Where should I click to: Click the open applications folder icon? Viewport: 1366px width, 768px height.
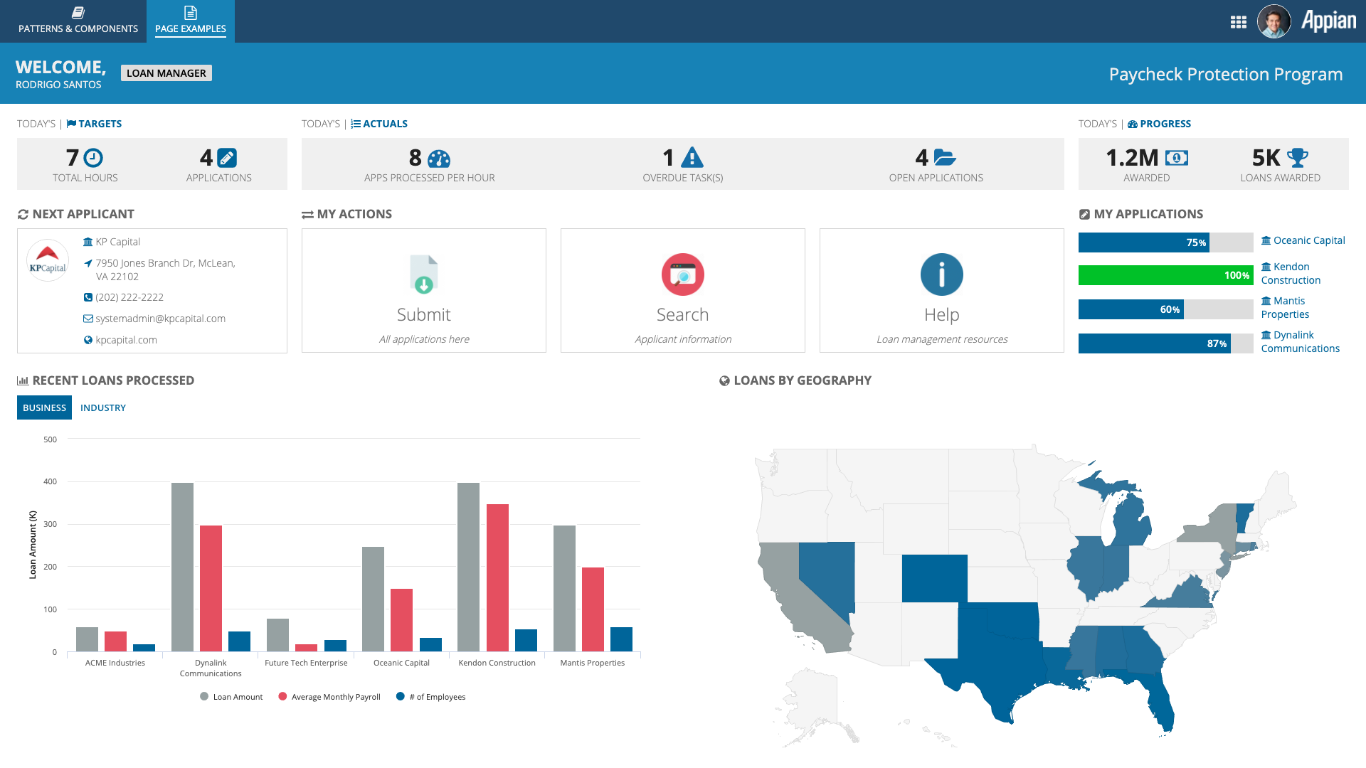coord(945,157)
